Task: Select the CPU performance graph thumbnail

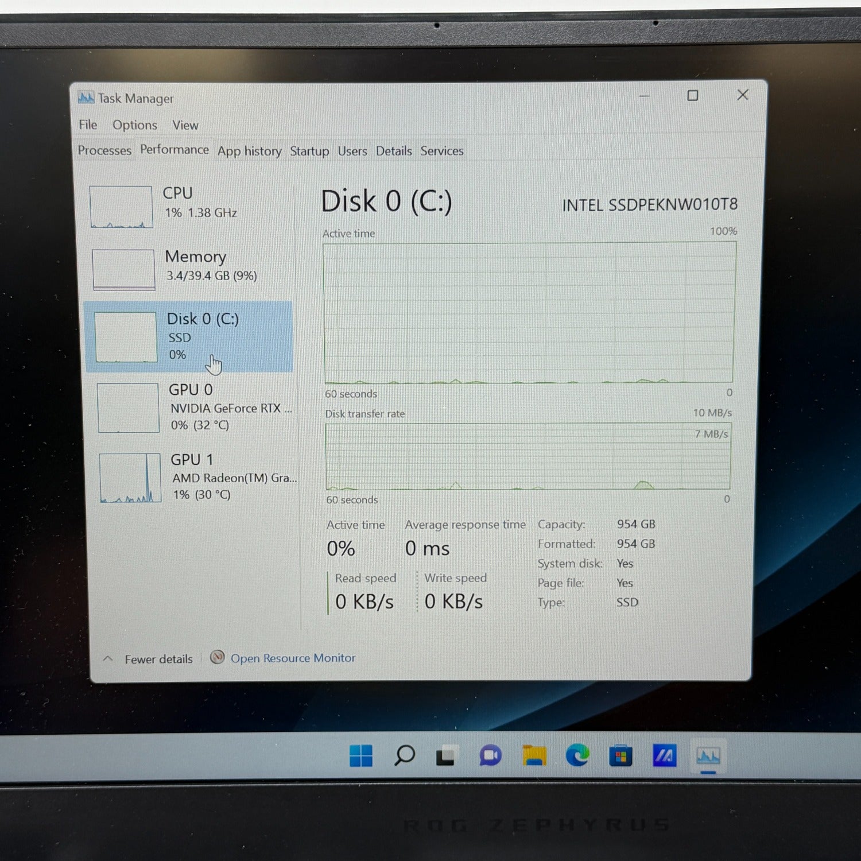Action: point(121,207)
